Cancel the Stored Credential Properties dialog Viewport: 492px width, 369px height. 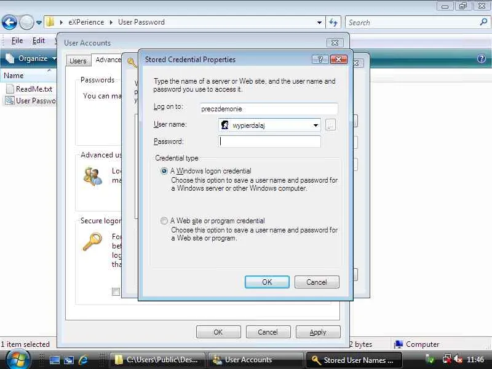(x=317, y=282)
